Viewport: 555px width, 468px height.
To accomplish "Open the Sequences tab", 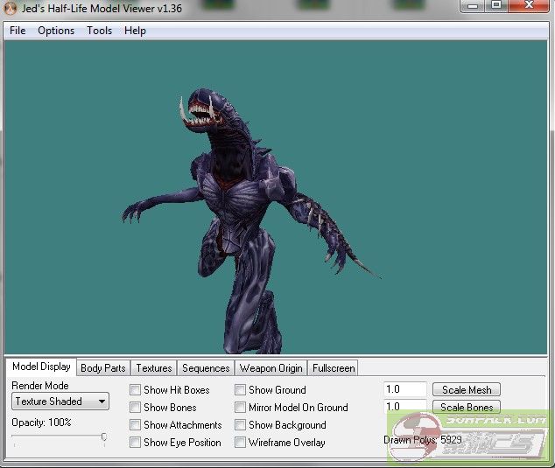I will tap(206, 368).
